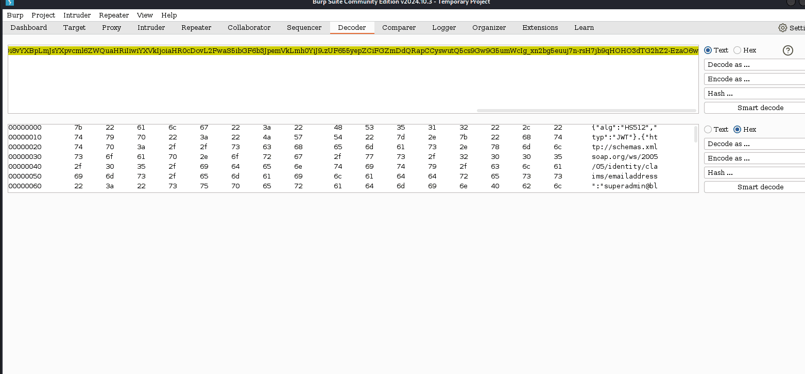
Task: Switch to the Dashboard tab
Action: pyautogui.click(x=29, y=28)
